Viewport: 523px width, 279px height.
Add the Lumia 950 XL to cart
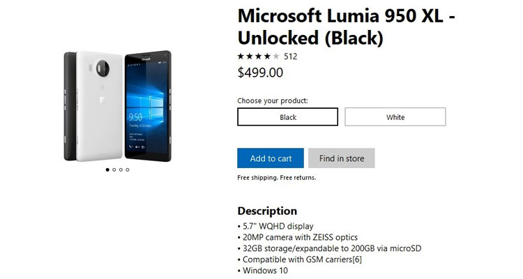pos(271,158)
